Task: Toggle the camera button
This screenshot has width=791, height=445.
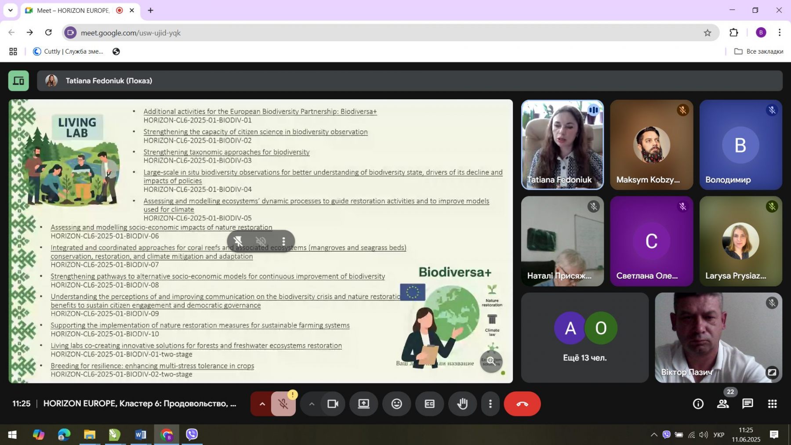Action: pyautogui.click(x=333, y=404)
